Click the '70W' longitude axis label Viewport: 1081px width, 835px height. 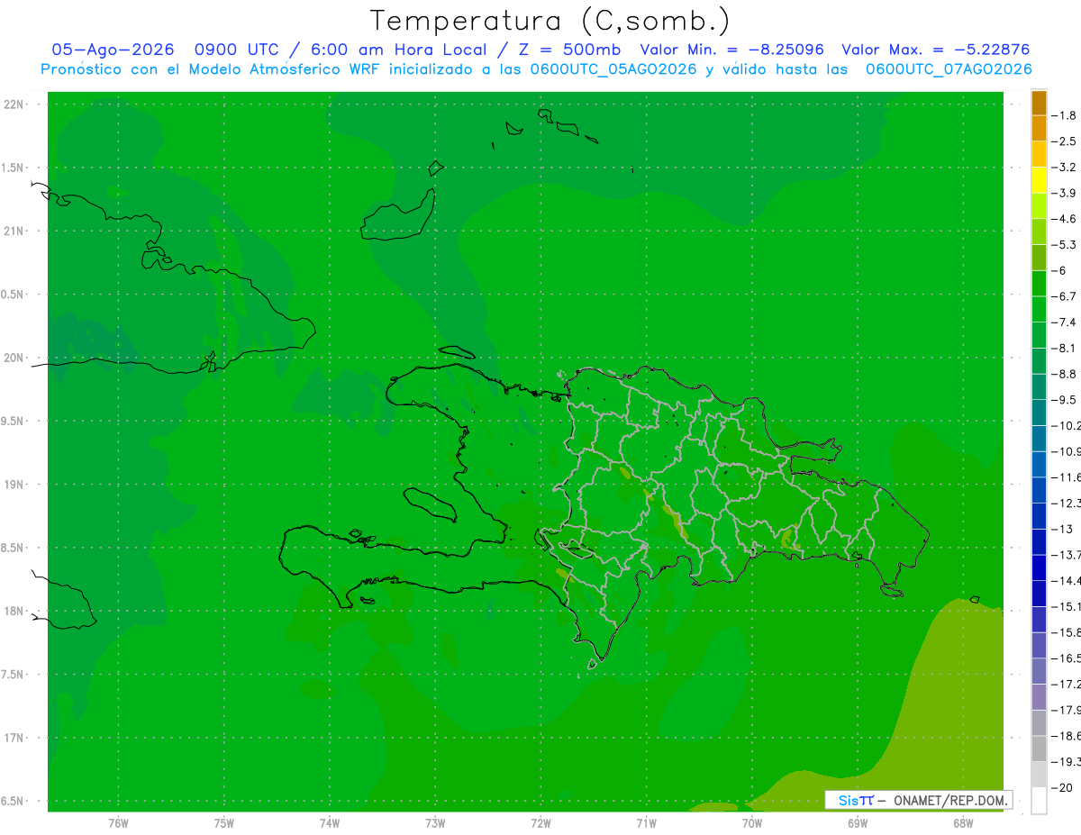pos(752,822)
